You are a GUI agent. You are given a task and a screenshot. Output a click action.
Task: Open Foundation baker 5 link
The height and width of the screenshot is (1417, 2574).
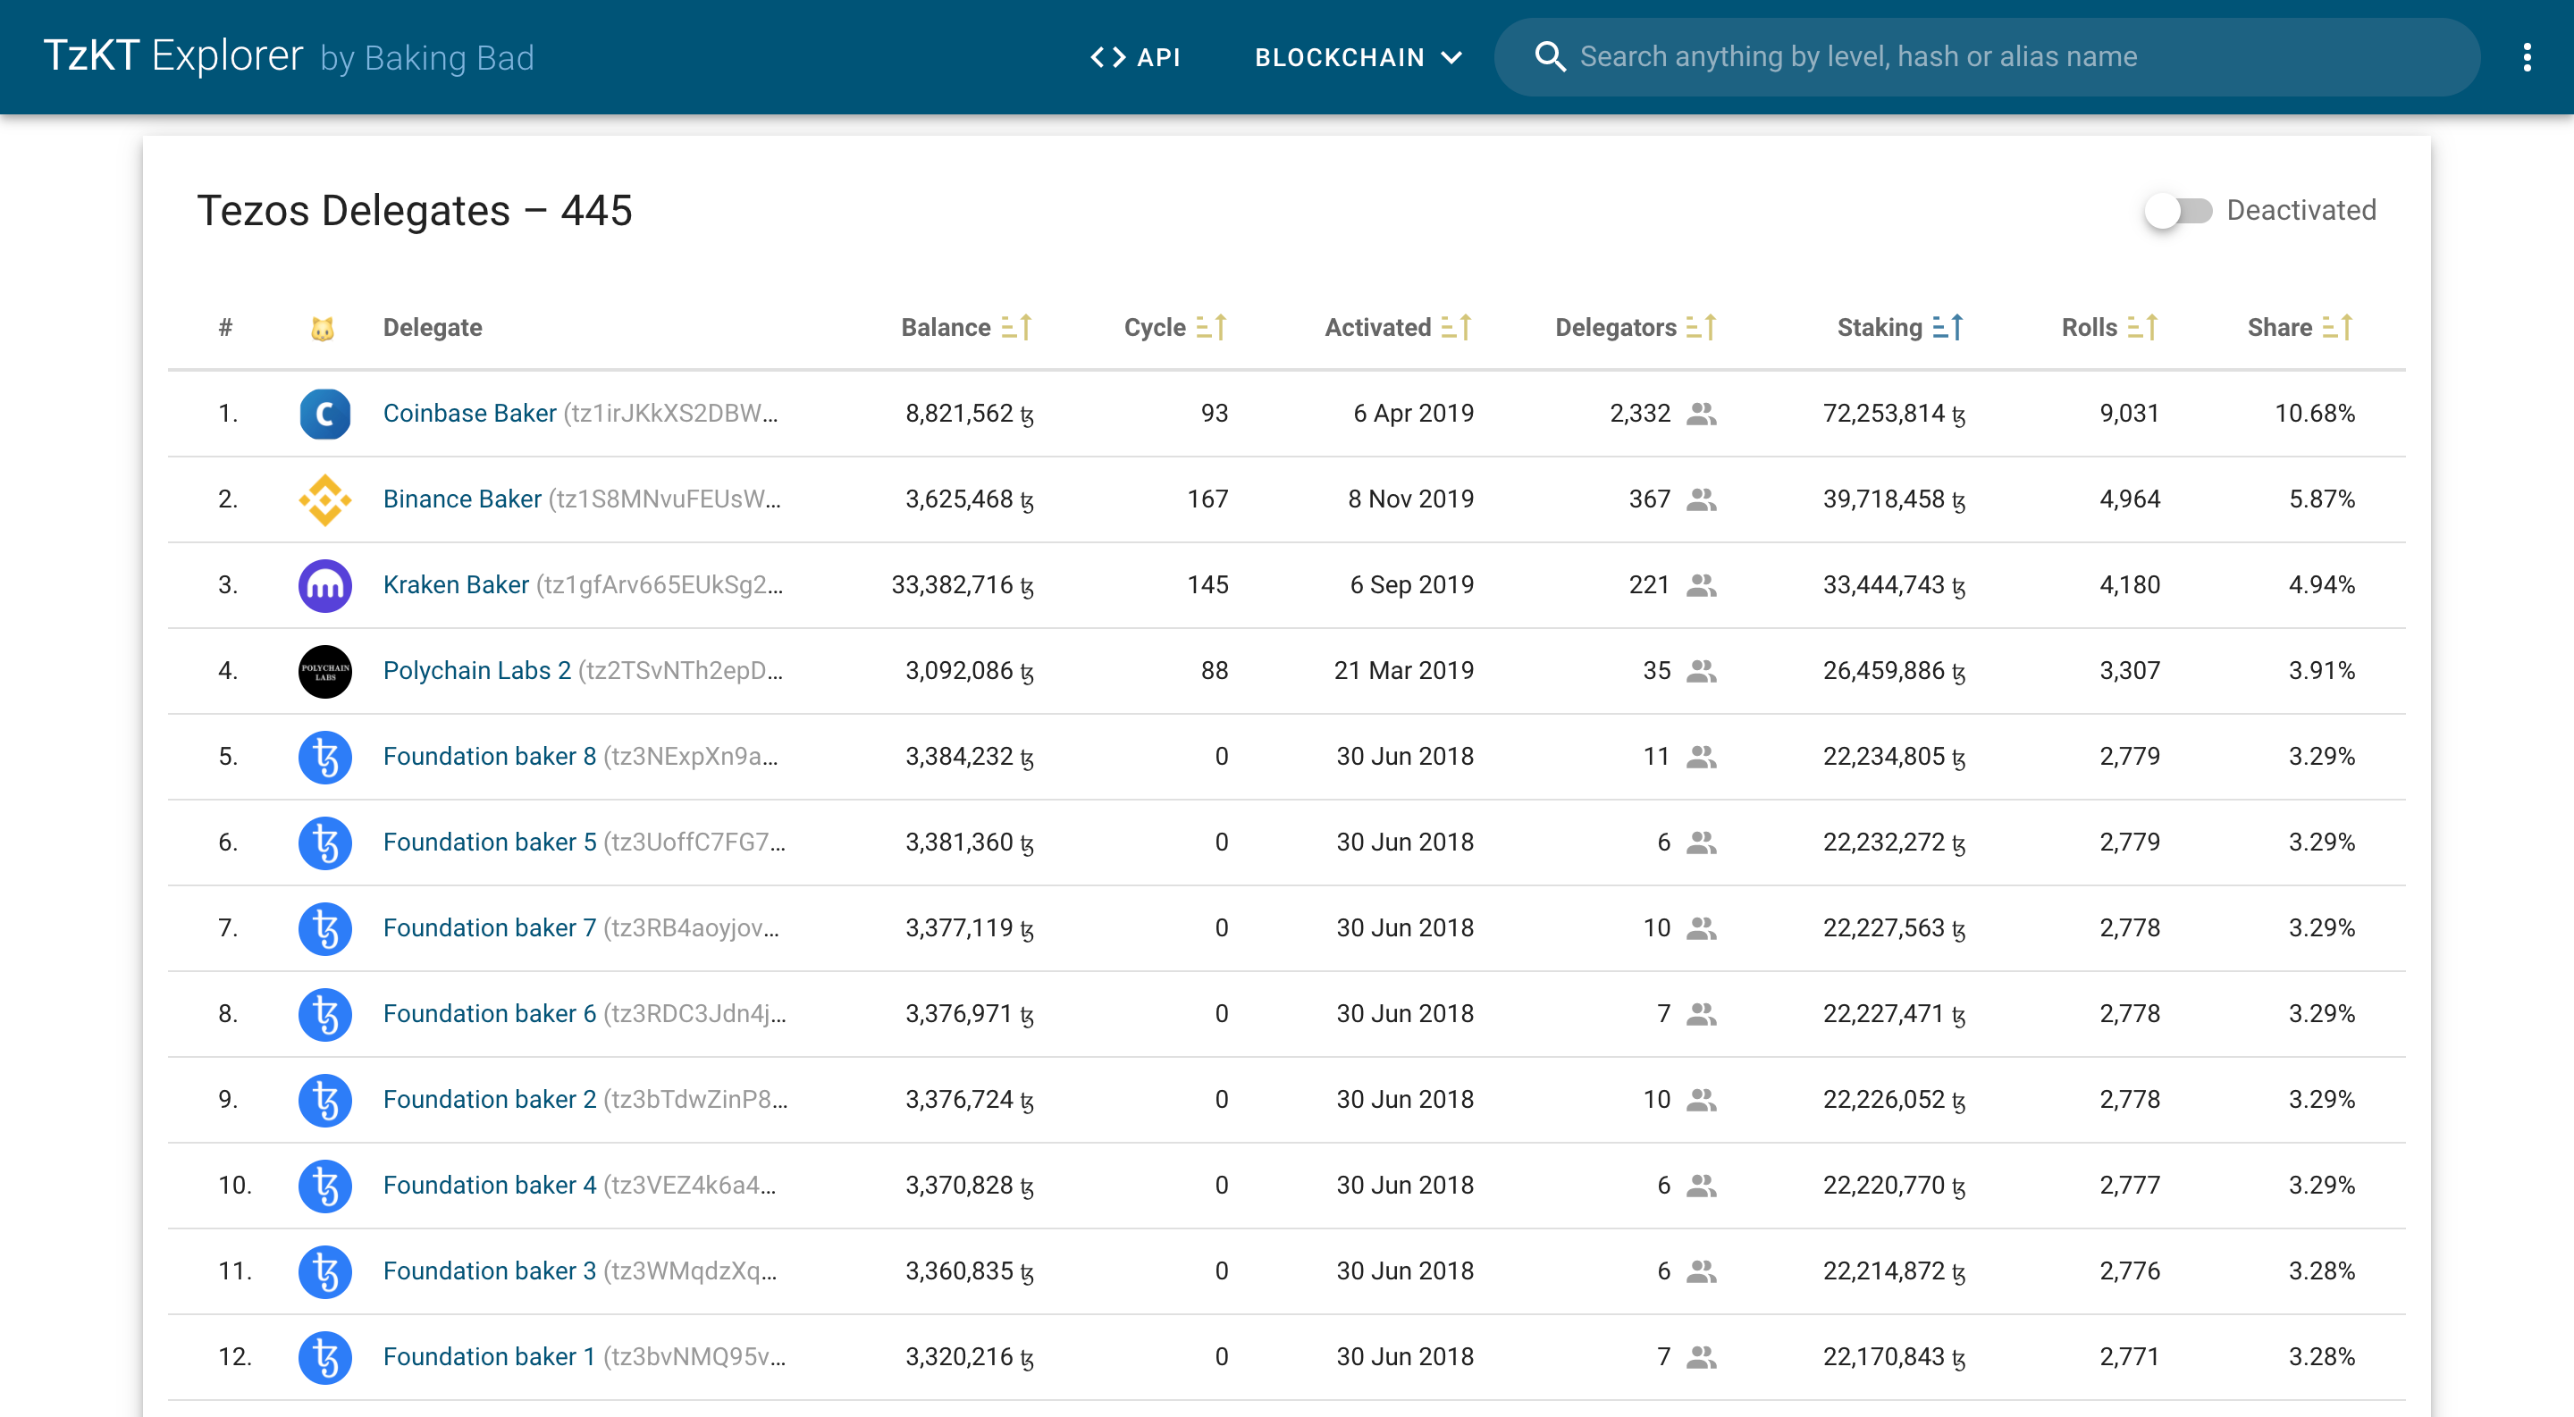[490, 843]
